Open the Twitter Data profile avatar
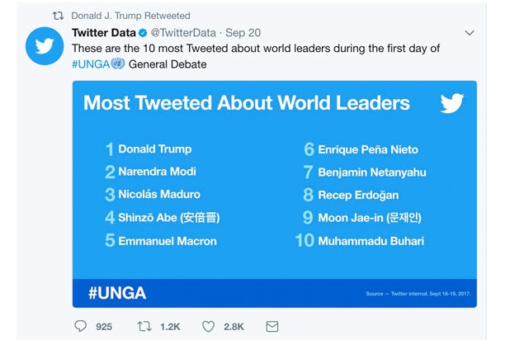This screenshot has width=510, height=340. pos(44,45)
